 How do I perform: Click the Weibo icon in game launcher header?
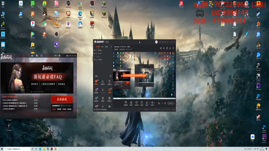click(32, 56)
